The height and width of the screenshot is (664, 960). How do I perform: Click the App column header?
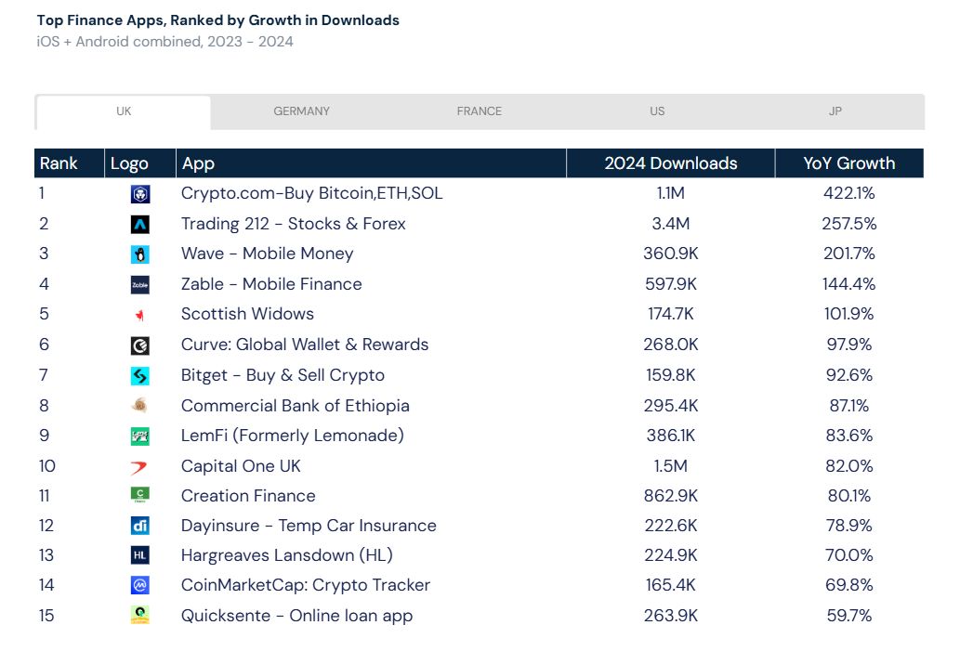point(371,163)
